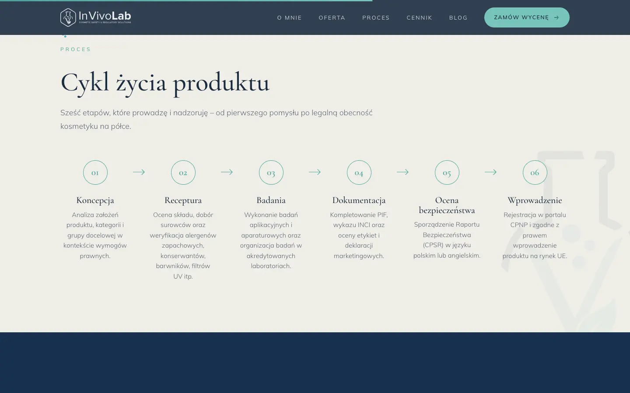Select PROCES in the navigation

point(376,18)
